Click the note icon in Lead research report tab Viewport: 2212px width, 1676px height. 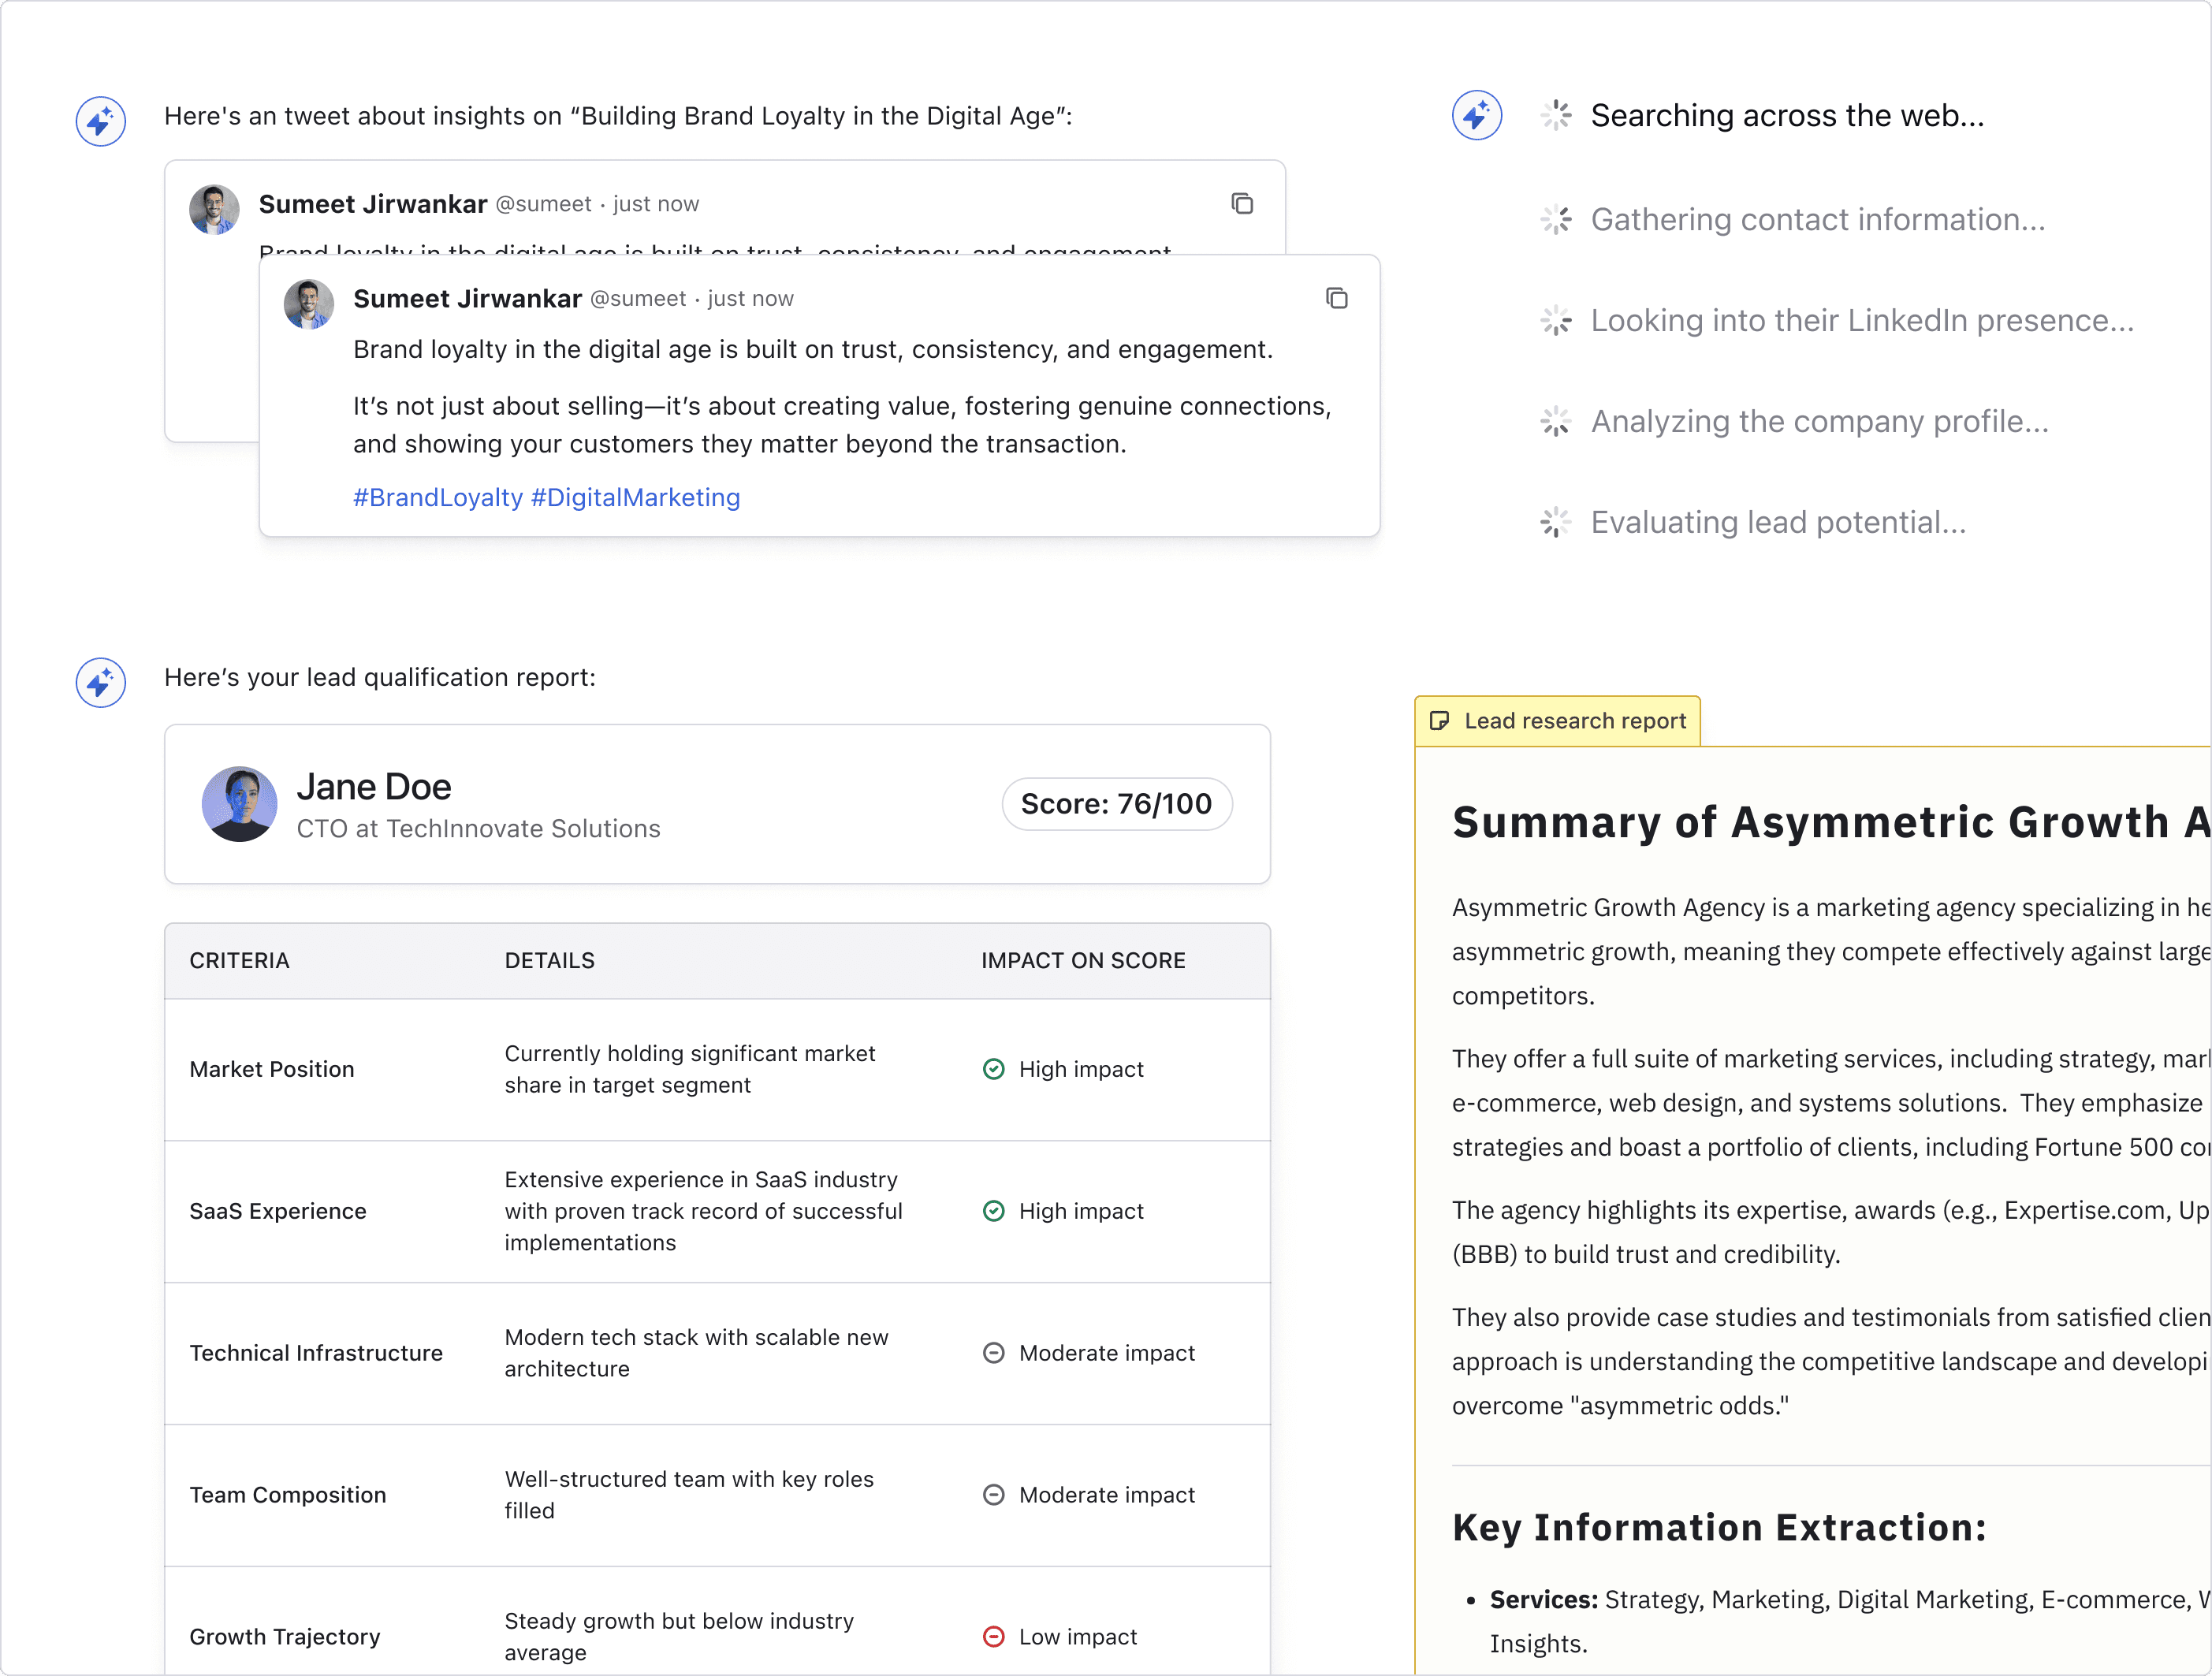tap(1440, 721)
